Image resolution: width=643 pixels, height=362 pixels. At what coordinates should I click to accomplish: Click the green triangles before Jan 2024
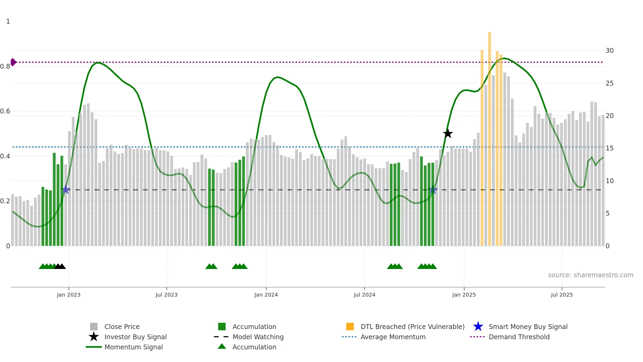tap(240, 266)
